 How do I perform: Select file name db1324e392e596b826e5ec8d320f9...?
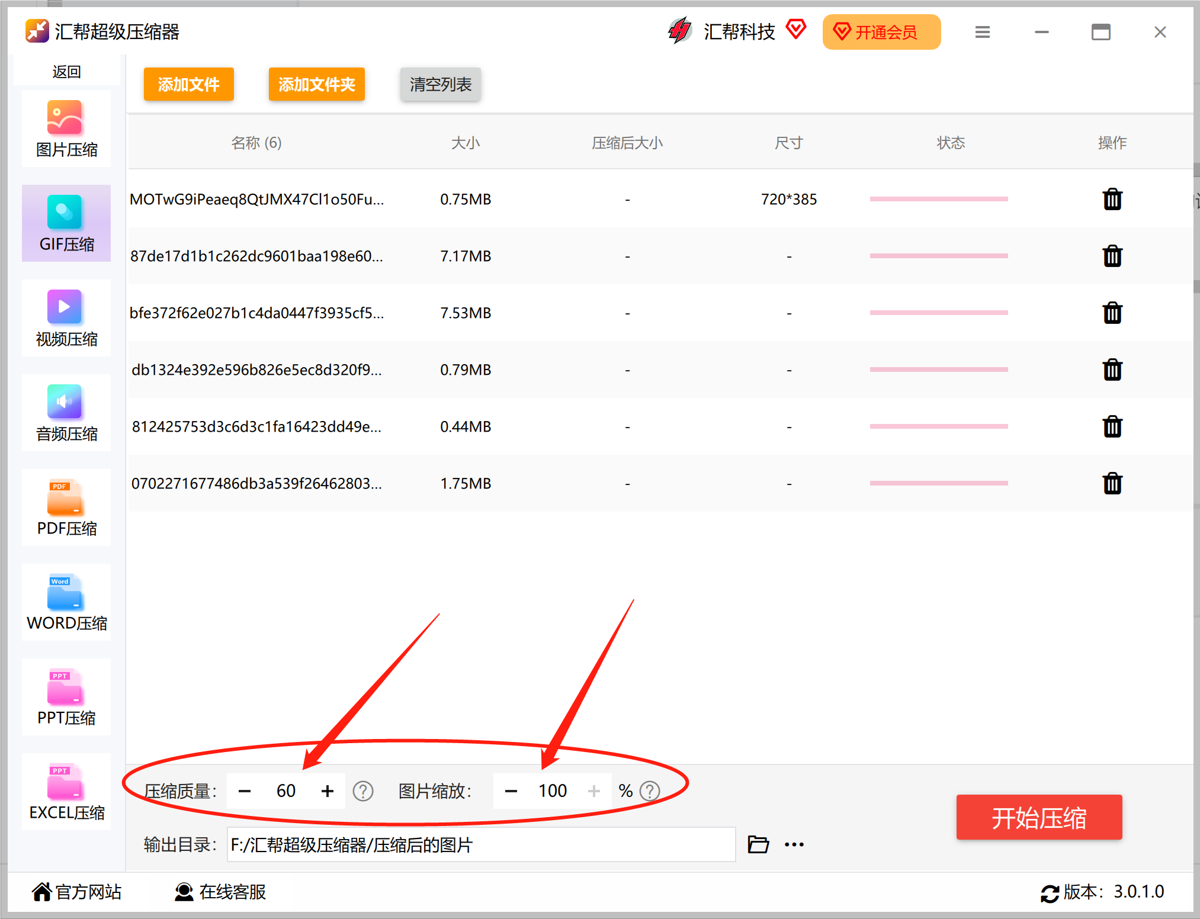[256, 370]
